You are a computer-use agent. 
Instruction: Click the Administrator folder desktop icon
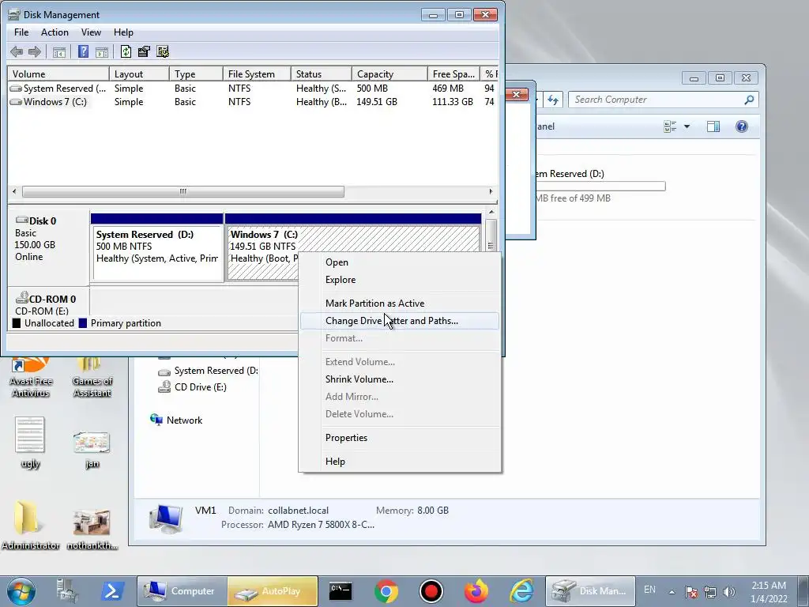(30, 525)
